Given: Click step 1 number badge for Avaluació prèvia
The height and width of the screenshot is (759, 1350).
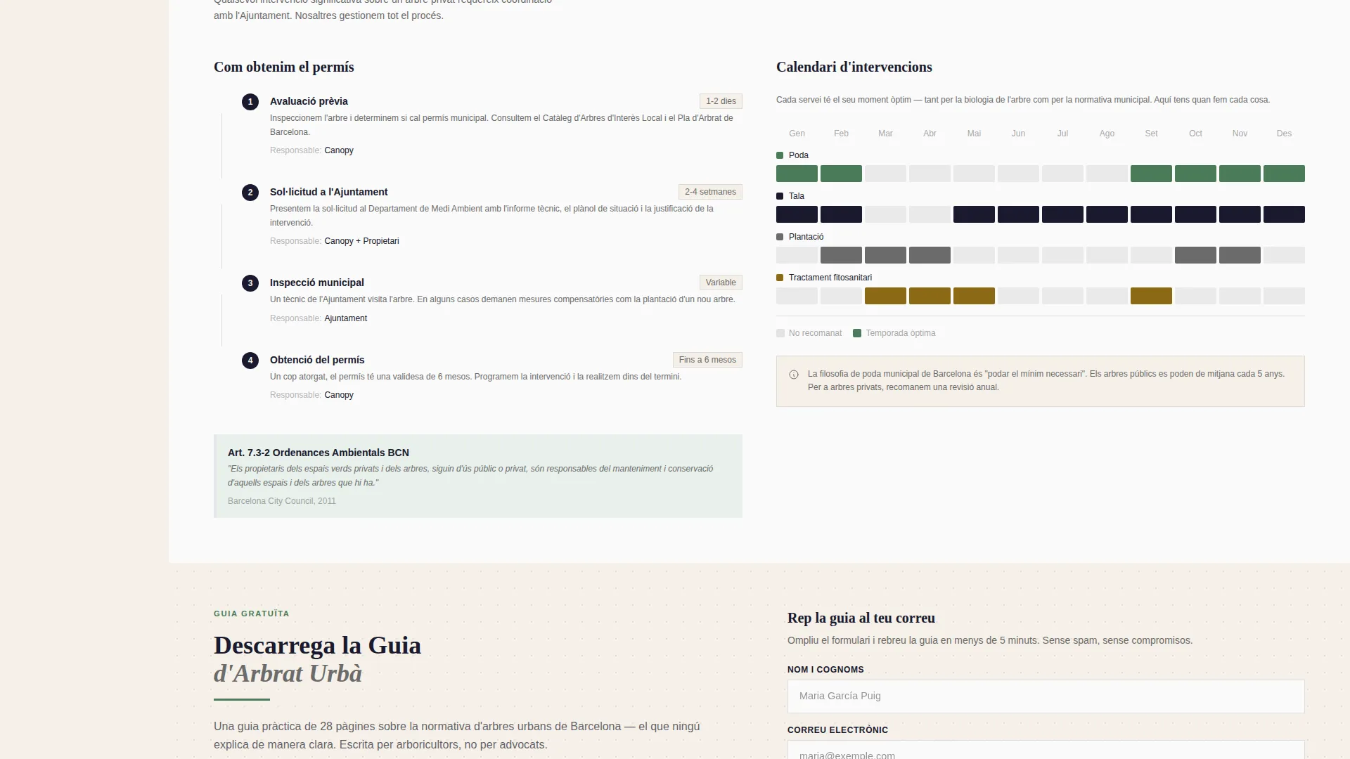Looking at the screenshot, I should 250,102.
